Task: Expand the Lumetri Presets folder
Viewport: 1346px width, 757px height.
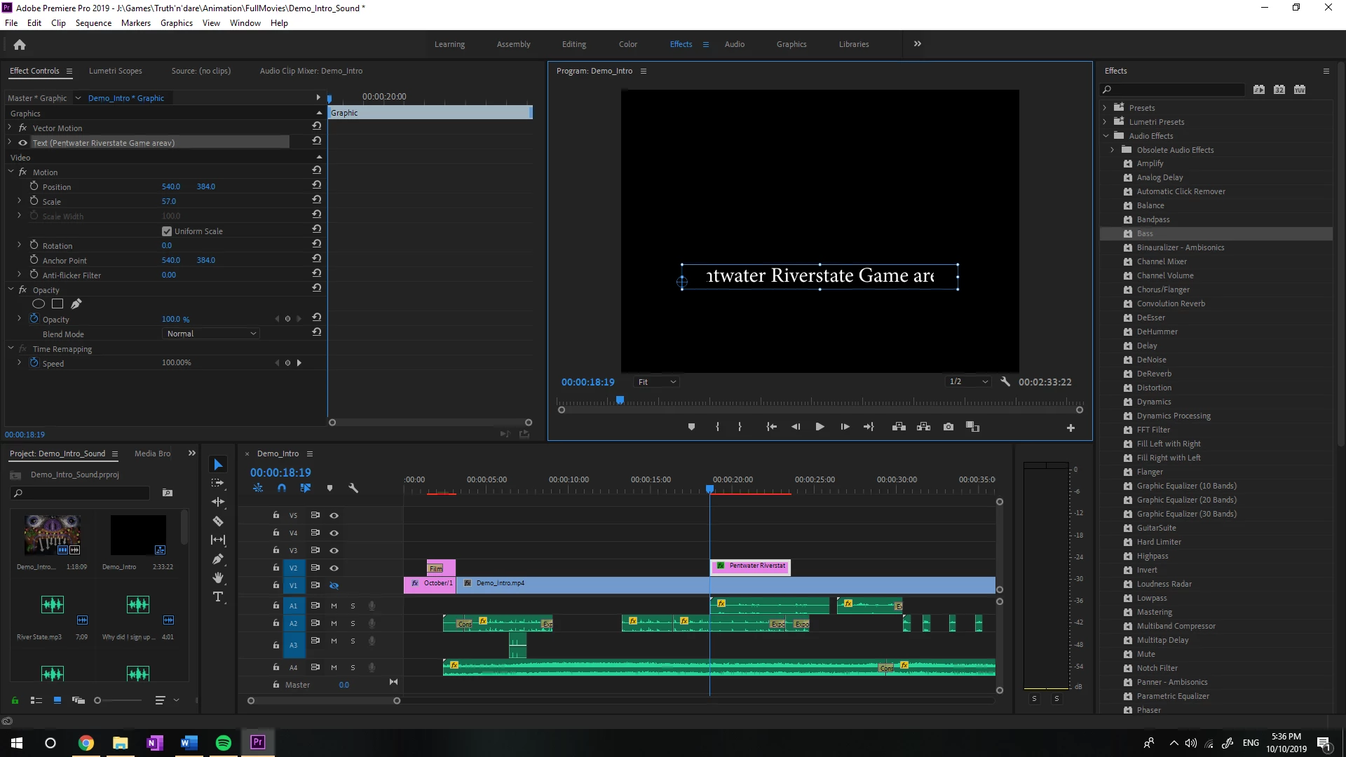Action: click(x=1105, y=122)
